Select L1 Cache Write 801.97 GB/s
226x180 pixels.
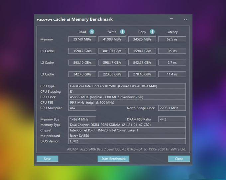[112, 51]
